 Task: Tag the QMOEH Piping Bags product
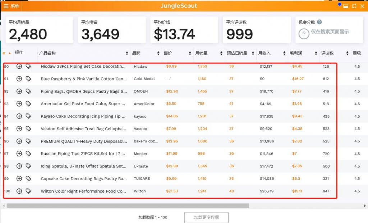(28, 91)
